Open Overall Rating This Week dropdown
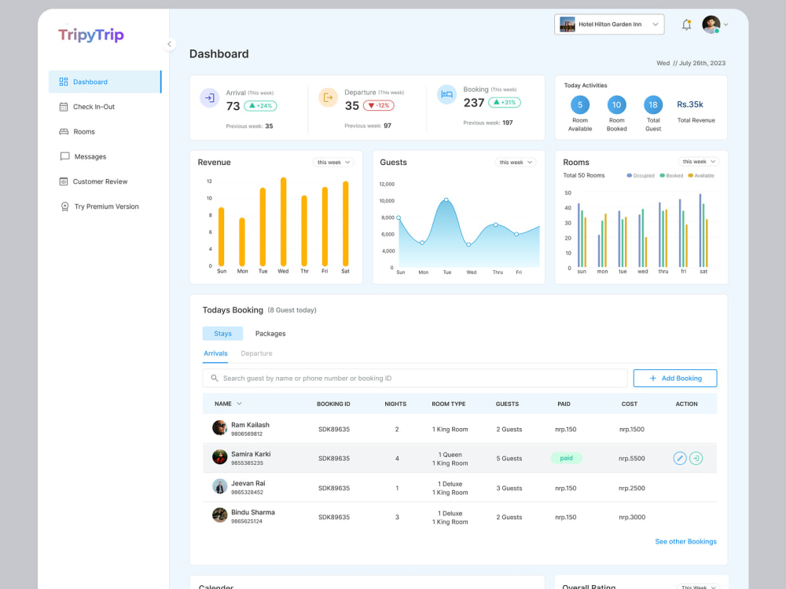The image size is (786, 589). point(698,587)
